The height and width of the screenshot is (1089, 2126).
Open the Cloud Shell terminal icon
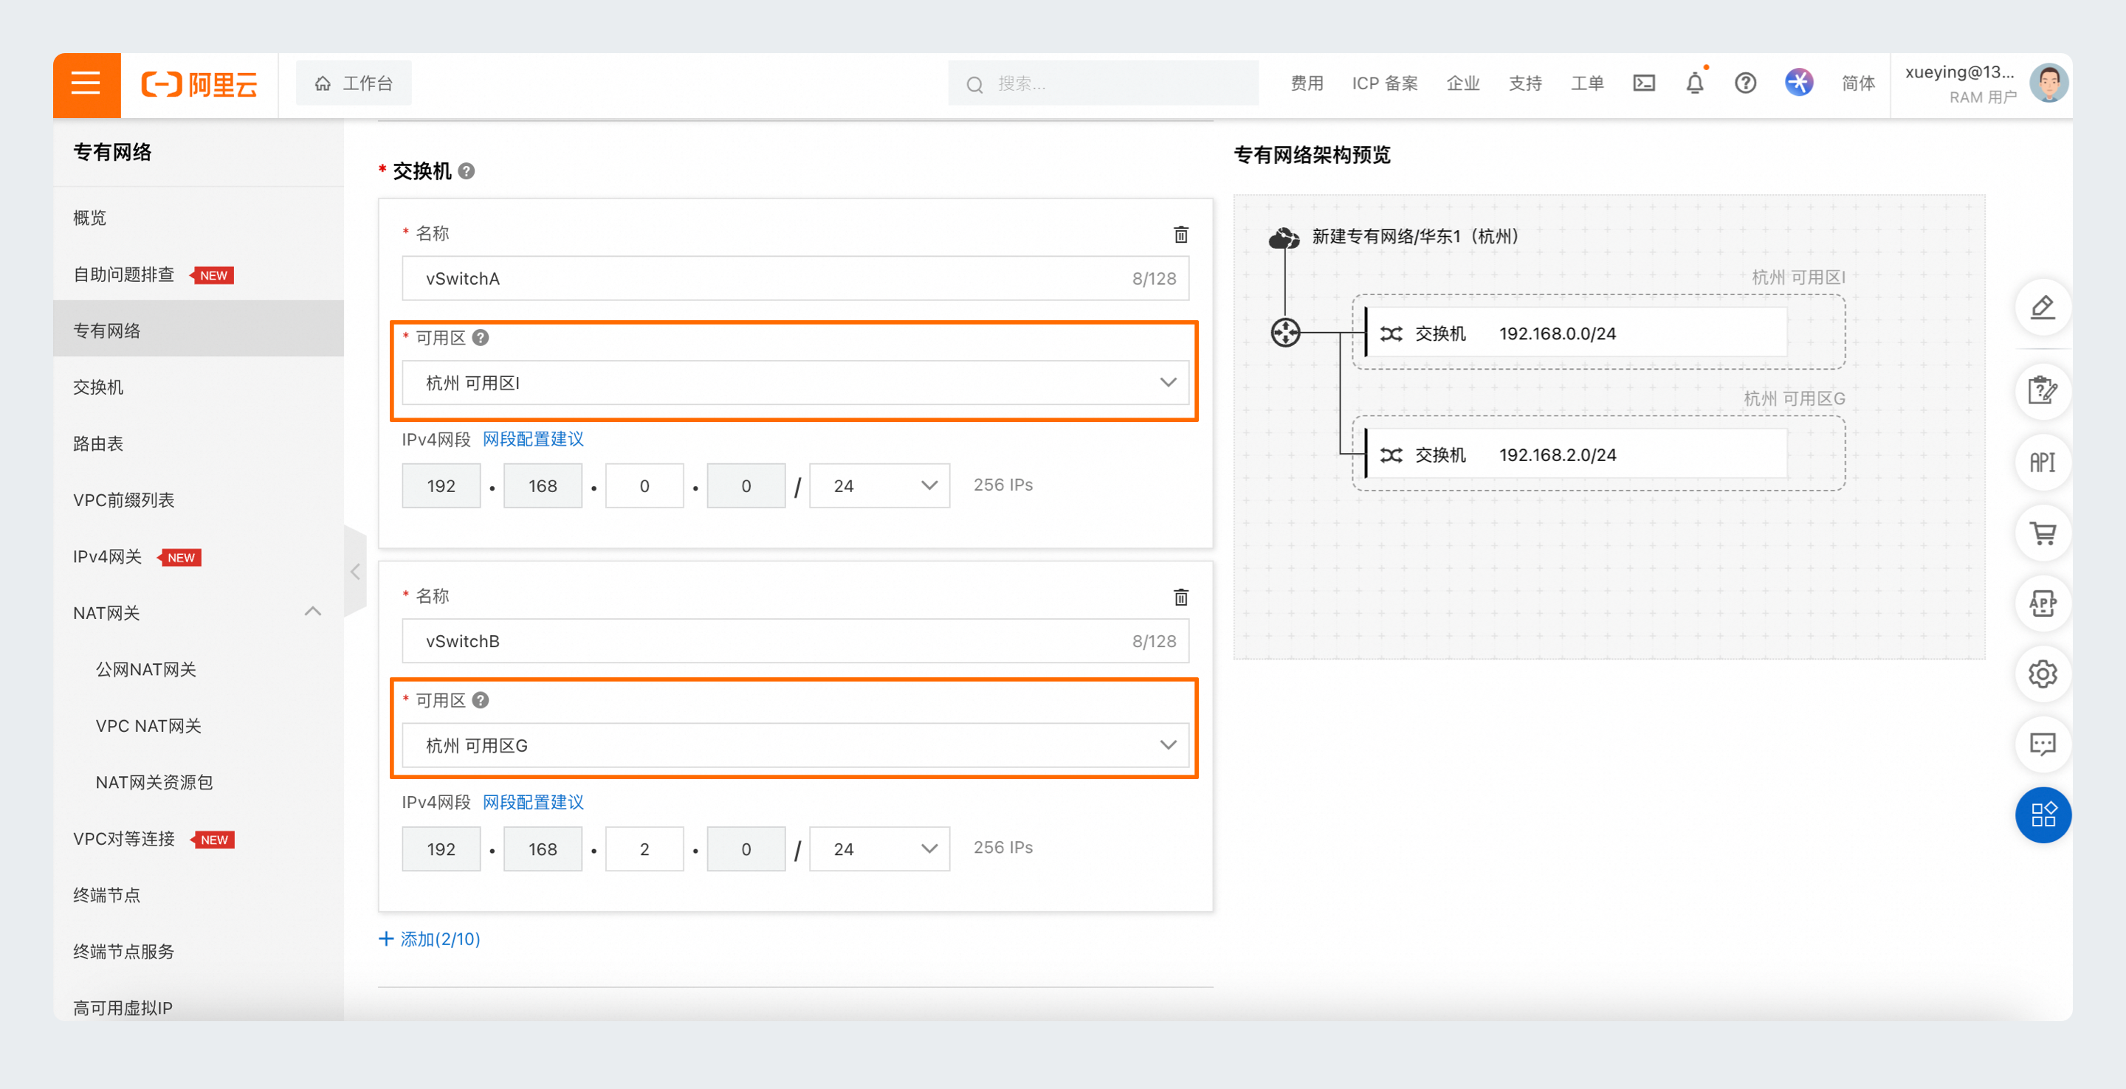pos(1643,83)
